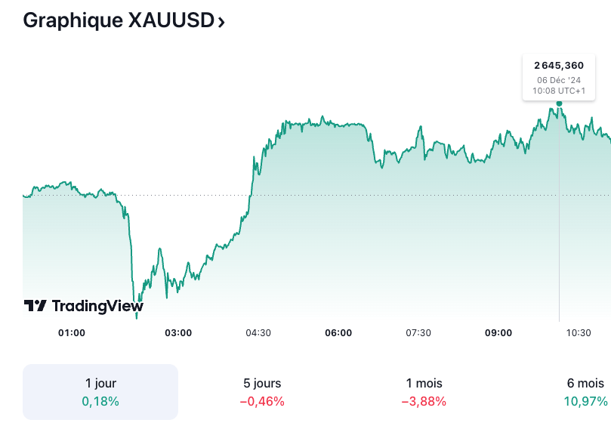The image size is (611, 423).
Task: Select the 09:00 time axis label
Action: coord(498,333)
